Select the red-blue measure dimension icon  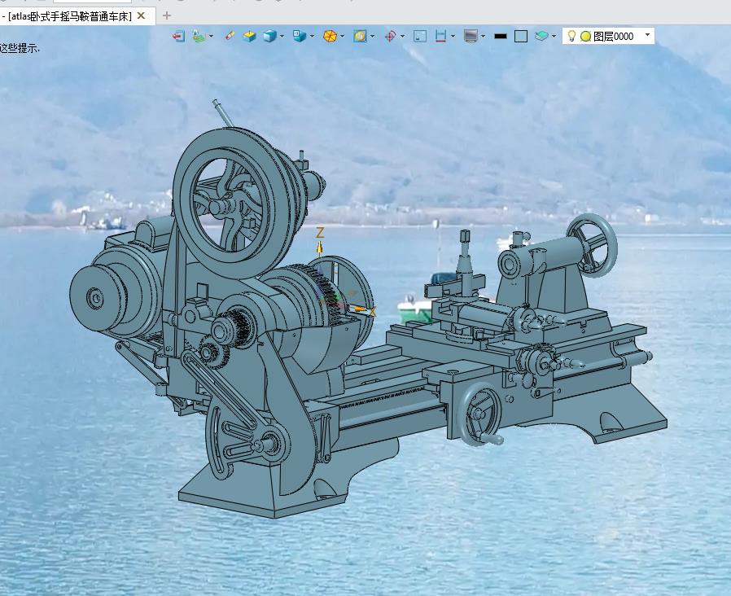tap(440, 37)
